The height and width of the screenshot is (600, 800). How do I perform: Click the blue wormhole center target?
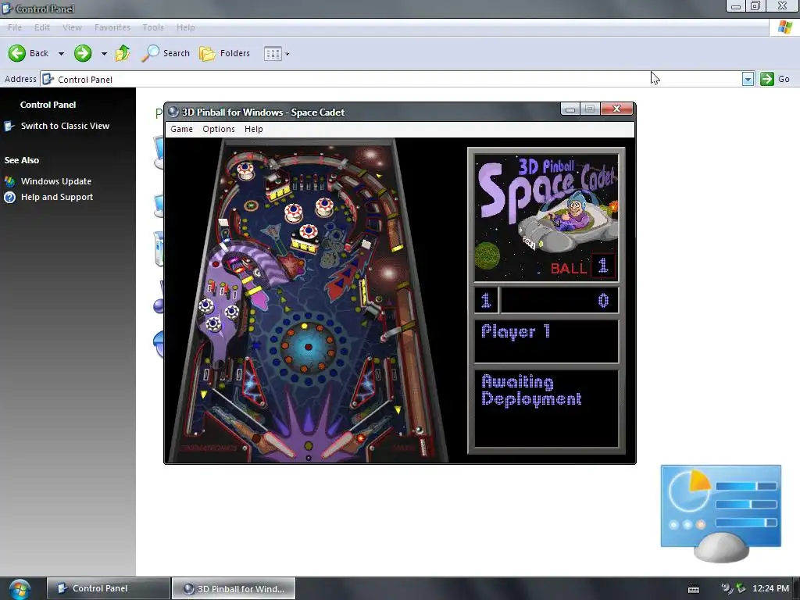[x=308, y=347]
